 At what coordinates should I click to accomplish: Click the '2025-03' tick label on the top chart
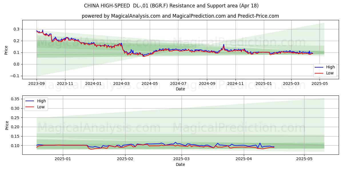pos(291,84)
